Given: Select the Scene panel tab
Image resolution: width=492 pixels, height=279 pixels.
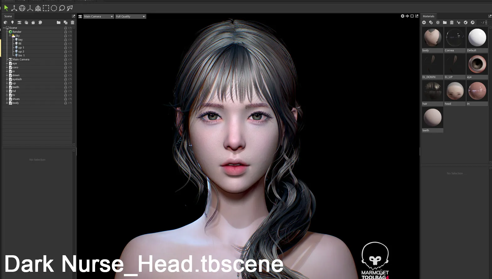Looking at the screenshot, I should (x=8, y=16).
